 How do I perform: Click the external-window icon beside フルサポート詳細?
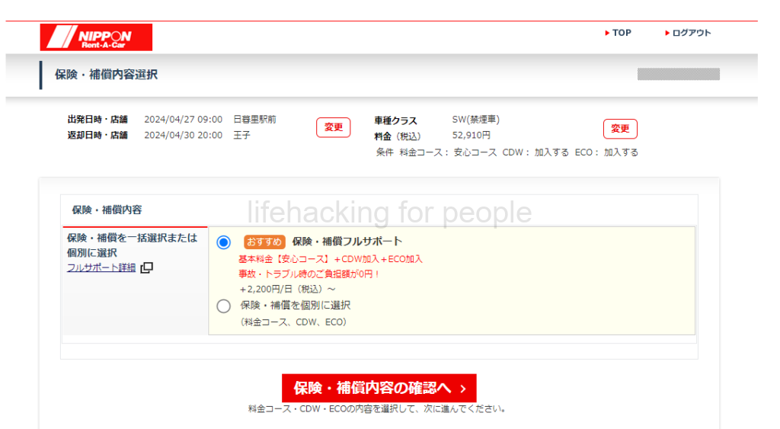pos(147,267)
